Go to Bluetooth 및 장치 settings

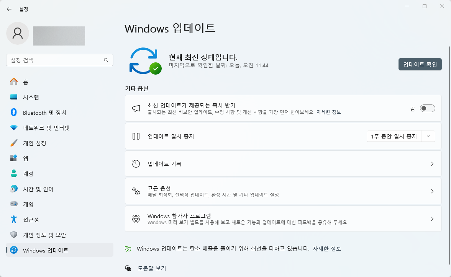pos(60,112)
